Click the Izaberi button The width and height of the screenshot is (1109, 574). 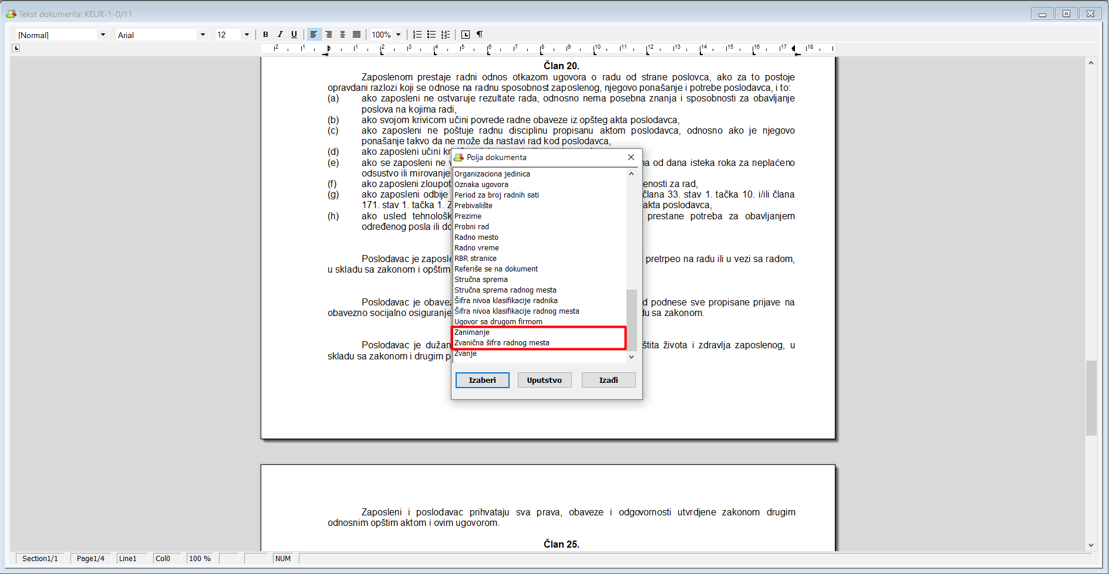tap(483, 380)
